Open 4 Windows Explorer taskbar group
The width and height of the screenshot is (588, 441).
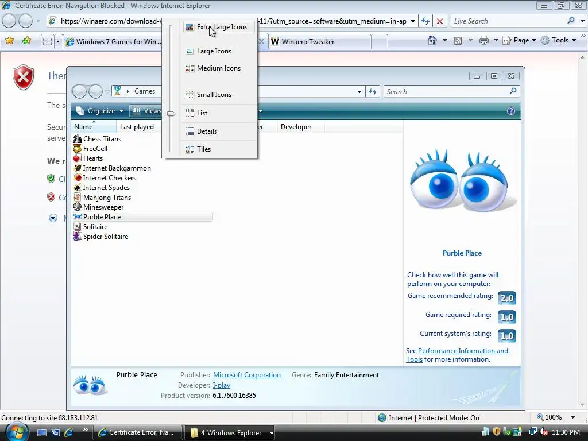(x=230, y=432)
